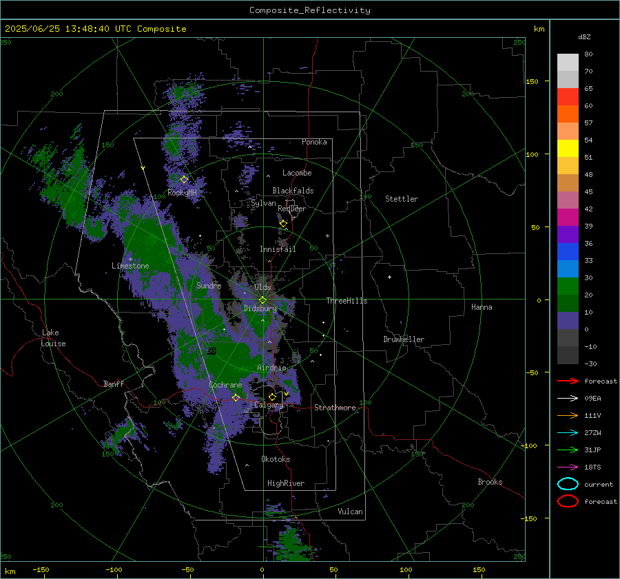Click the Calgary city label

tap(269, 405)
